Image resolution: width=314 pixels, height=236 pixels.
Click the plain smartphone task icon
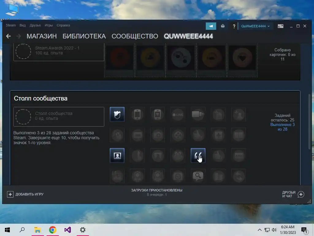[x=137, y=114]
